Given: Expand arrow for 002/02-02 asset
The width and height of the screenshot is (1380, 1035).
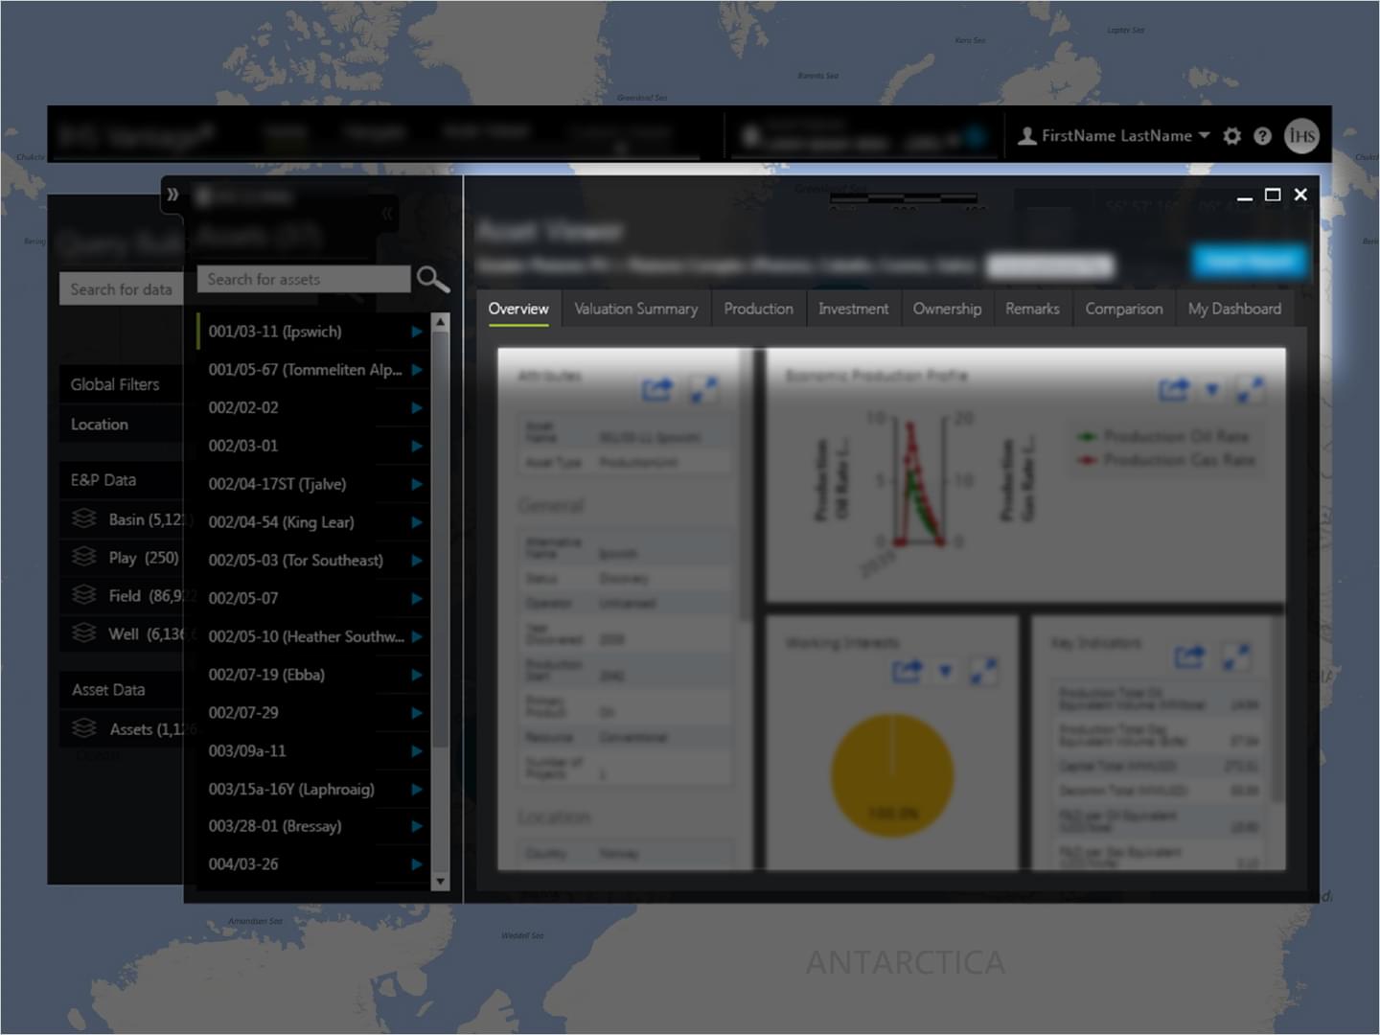Looking at the screenshot, I should [417, 407].
